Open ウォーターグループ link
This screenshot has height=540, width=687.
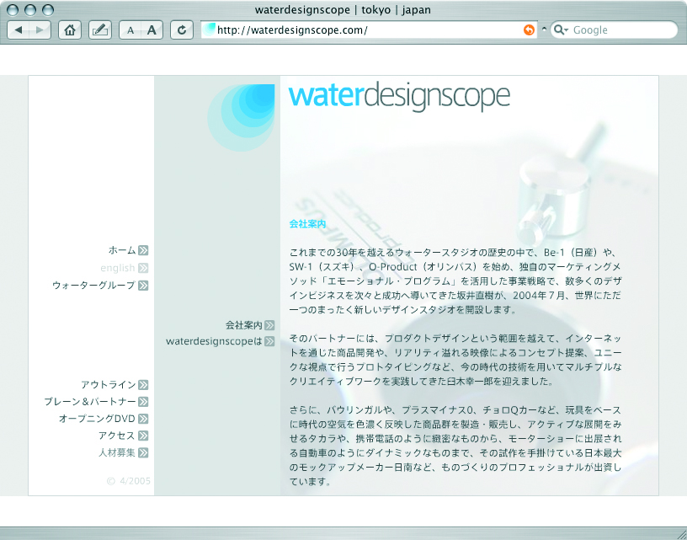click(93, 286)
